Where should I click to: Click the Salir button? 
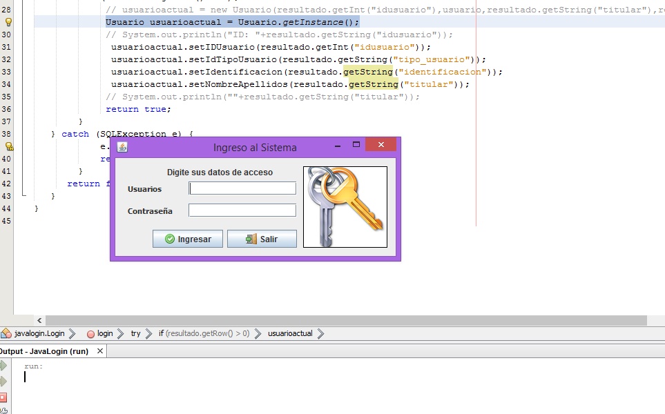coord(262,239)
